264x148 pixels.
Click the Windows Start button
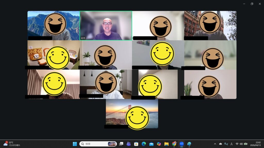pos(75,144)
